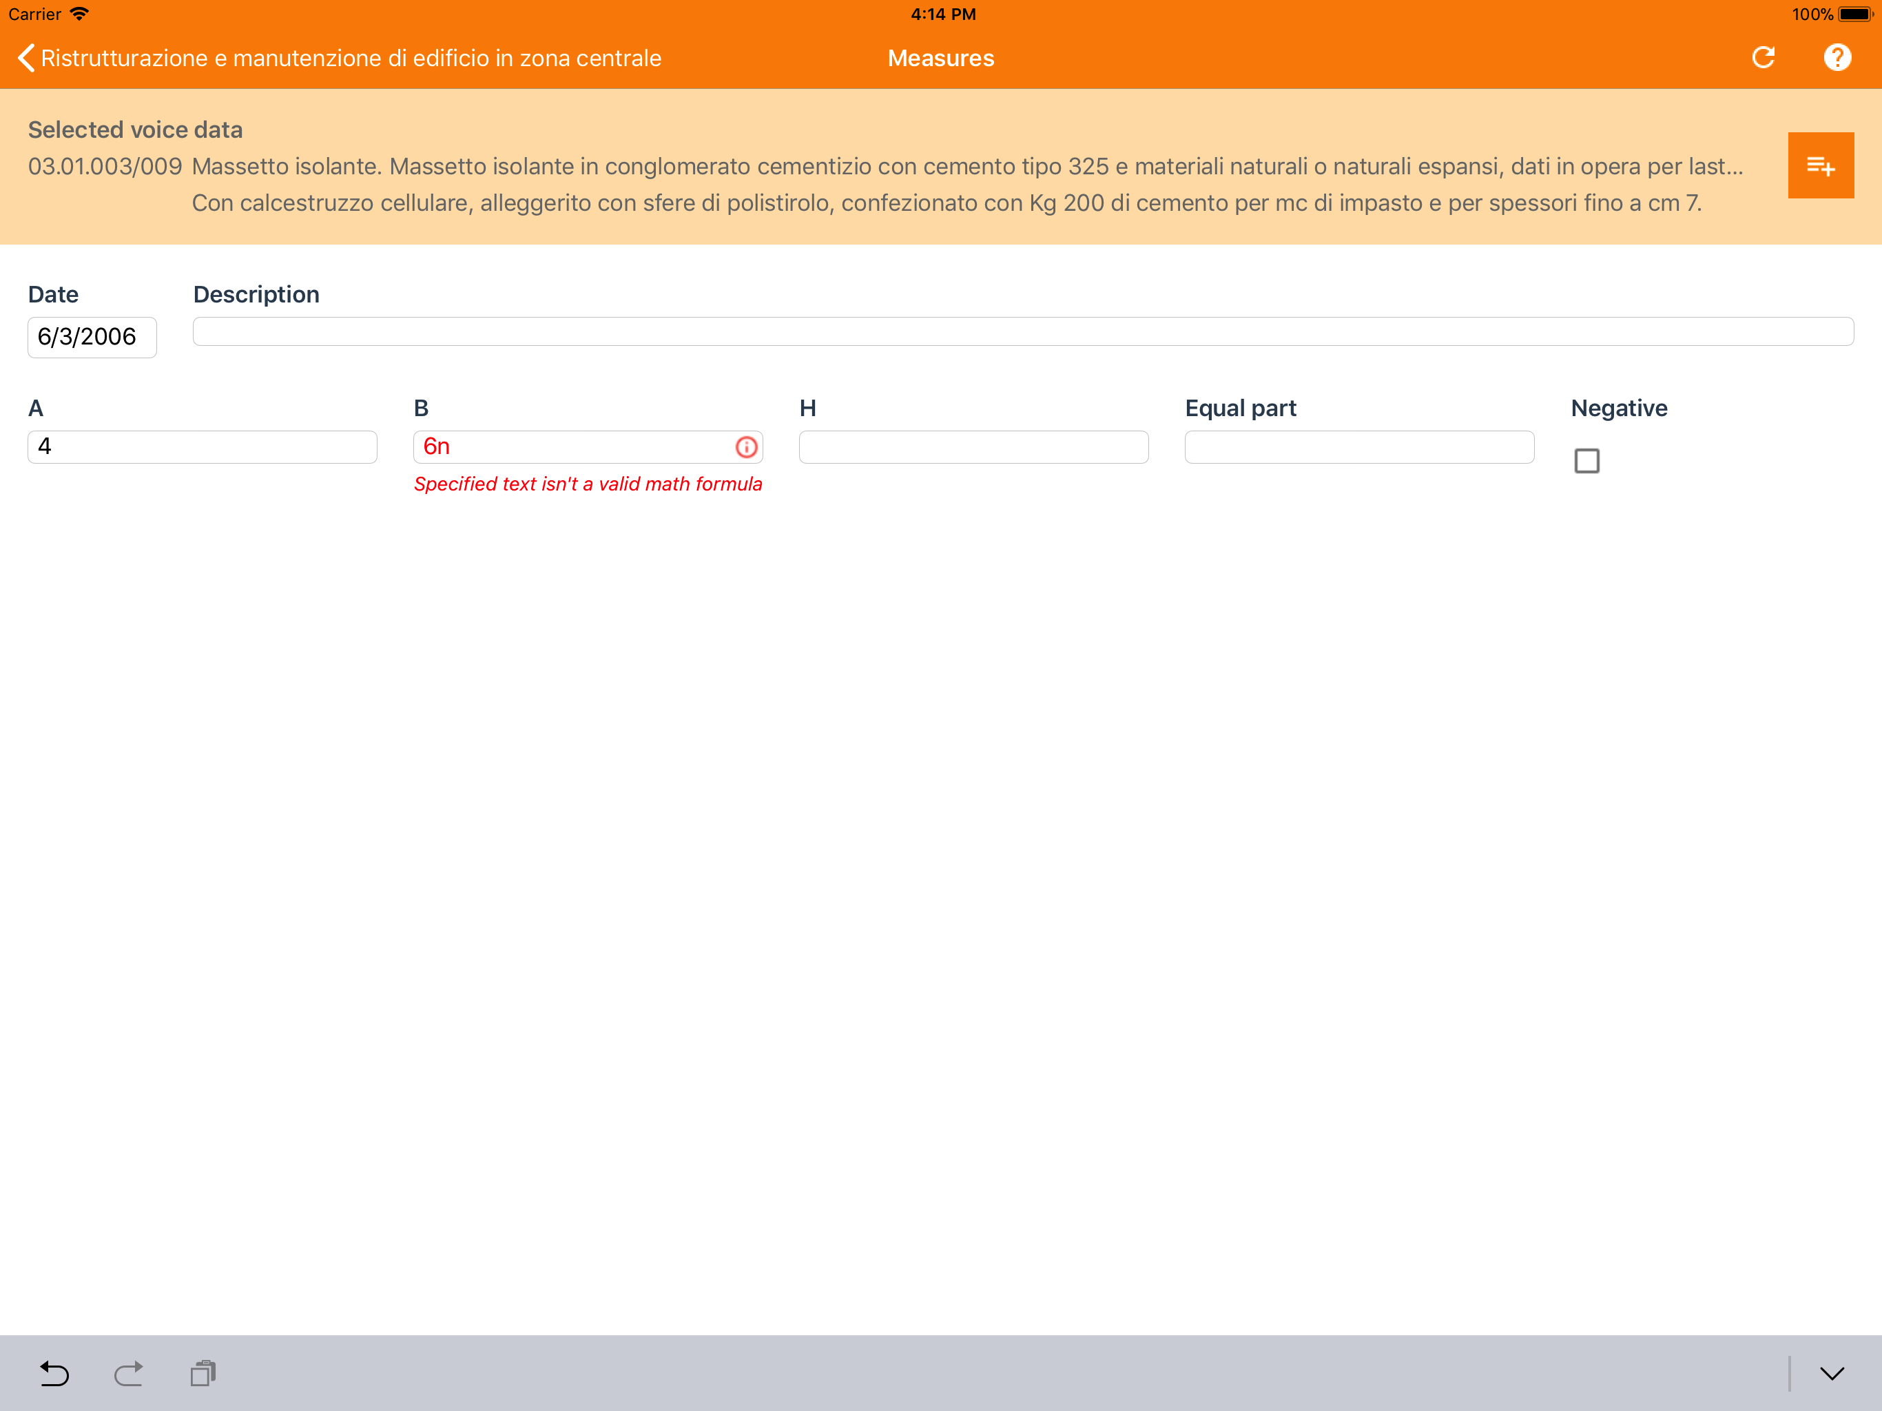Tap the battery indicator in status bar

coord(1854,14)
